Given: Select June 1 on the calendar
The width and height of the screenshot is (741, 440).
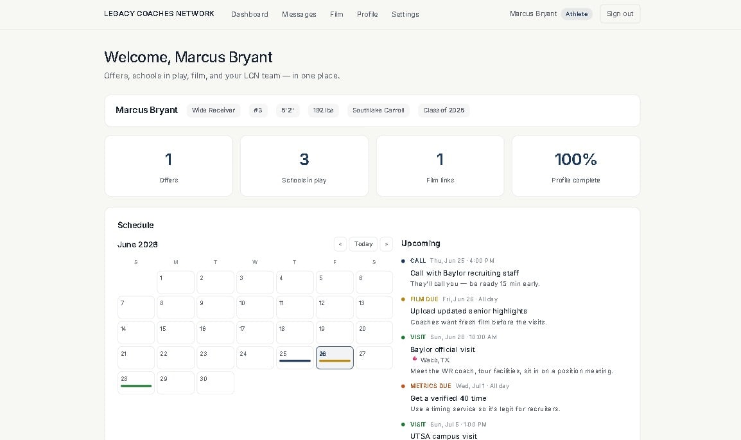Looking at the screenshot, I should pos(176,282).
